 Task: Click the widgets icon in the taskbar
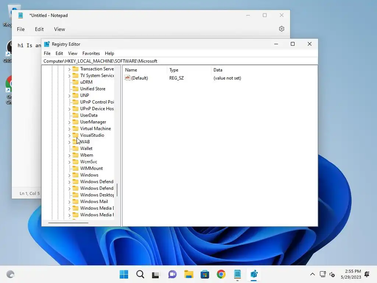pos(10,274)
